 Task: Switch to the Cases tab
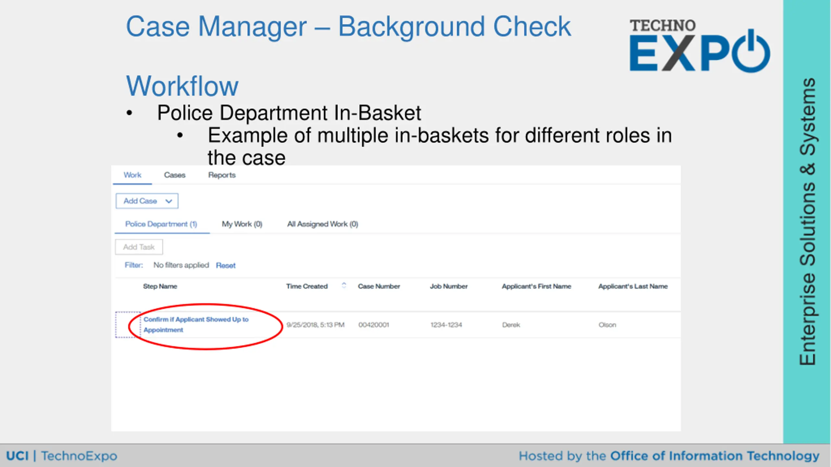[x=175, y=175]
